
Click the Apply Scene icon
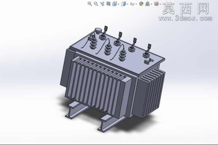[x=147, y=4]
